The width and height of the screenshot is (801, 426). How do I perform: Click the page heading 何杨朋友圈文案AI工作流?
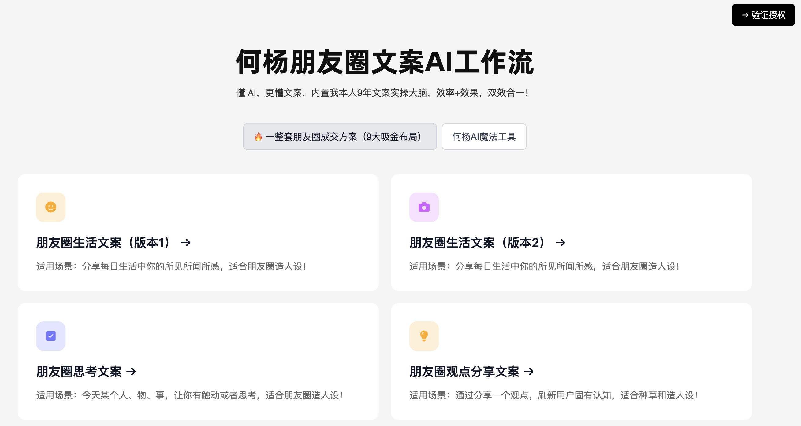pos(385,62)
